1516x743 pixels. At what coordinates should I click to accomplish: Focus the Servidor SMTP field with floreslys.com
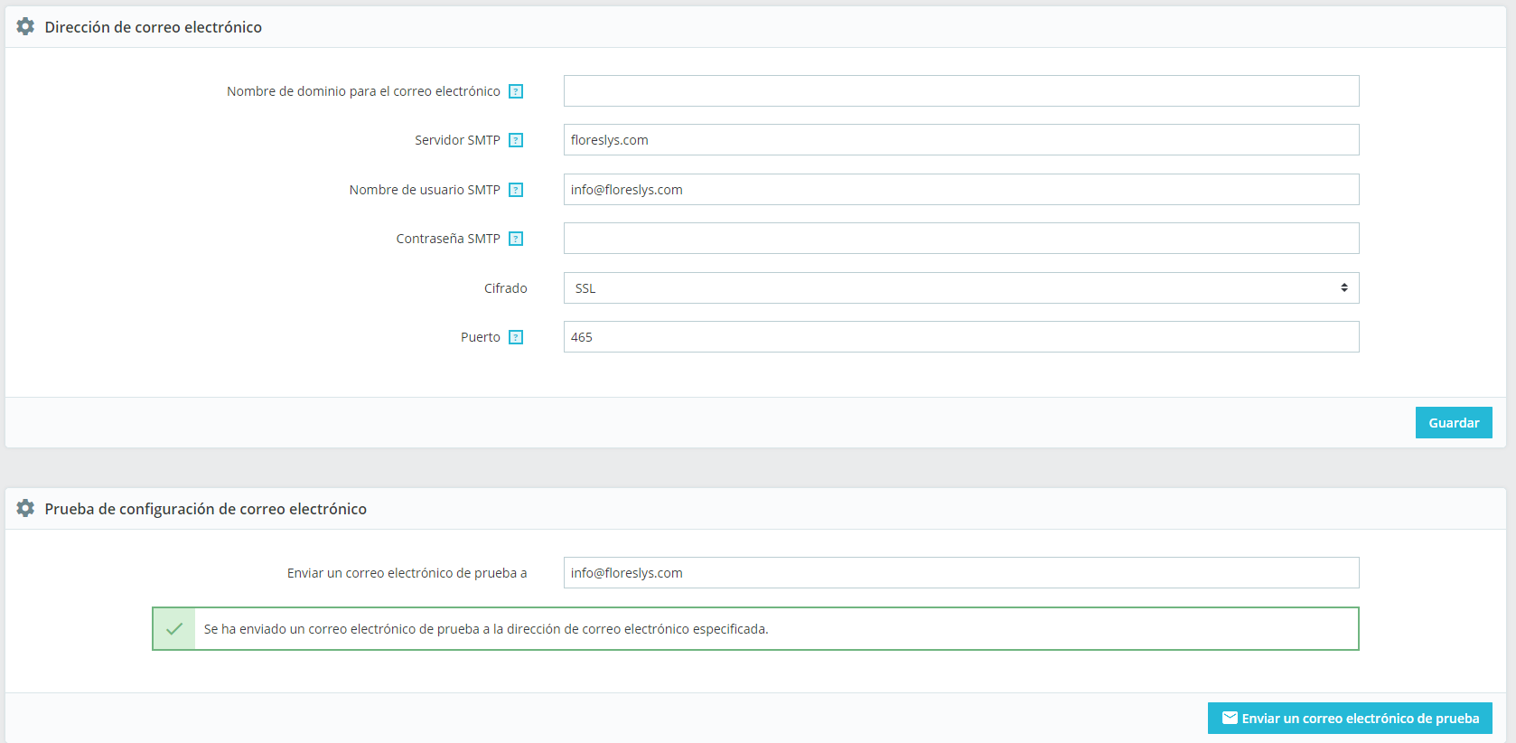coord(961,140)
